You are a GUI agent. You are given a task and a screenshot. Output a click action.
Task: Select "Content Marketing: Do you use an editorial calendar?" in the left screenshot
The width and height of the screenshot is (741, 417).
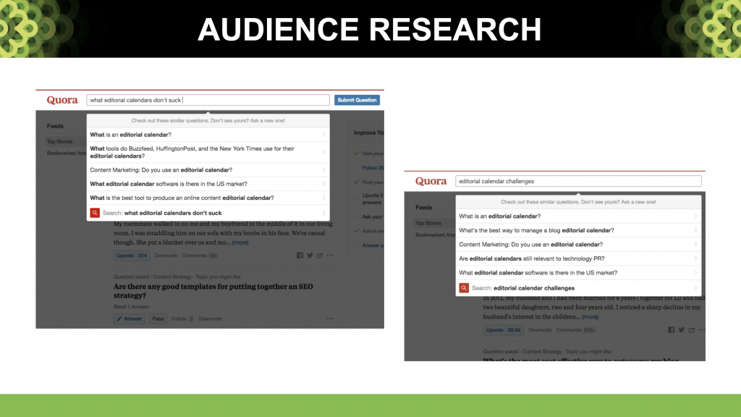pyautogui.click(x=208, y=169)
